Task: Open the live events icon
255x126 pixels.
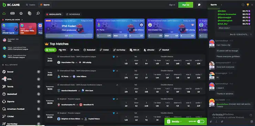Action: [12, 13]
